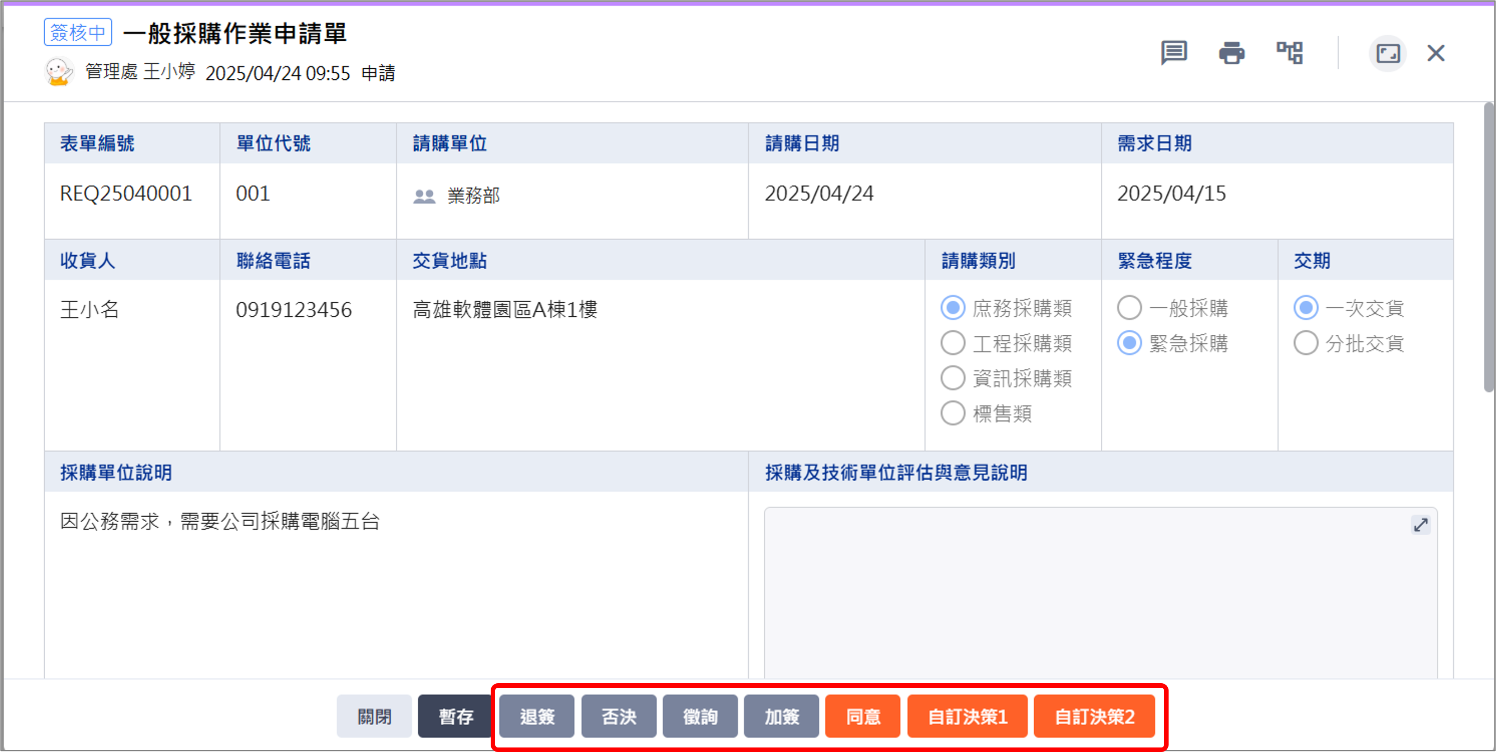Choose 一般採購 urgency option
The image size is (1496, 752).
[x=1130, y=308]
